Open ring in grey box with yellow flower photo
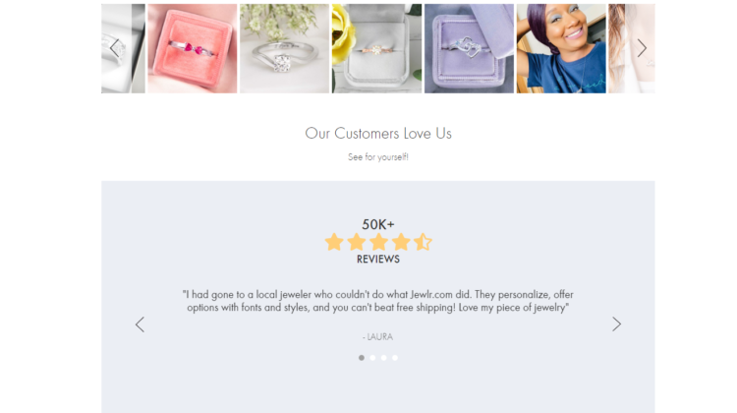Image resolution: width=737 pixels, height=413 pixels. 377,48
